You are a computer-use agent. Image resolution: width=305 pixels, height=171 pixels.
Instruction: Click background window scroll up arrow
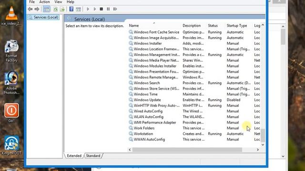click(x=283, y=27)
